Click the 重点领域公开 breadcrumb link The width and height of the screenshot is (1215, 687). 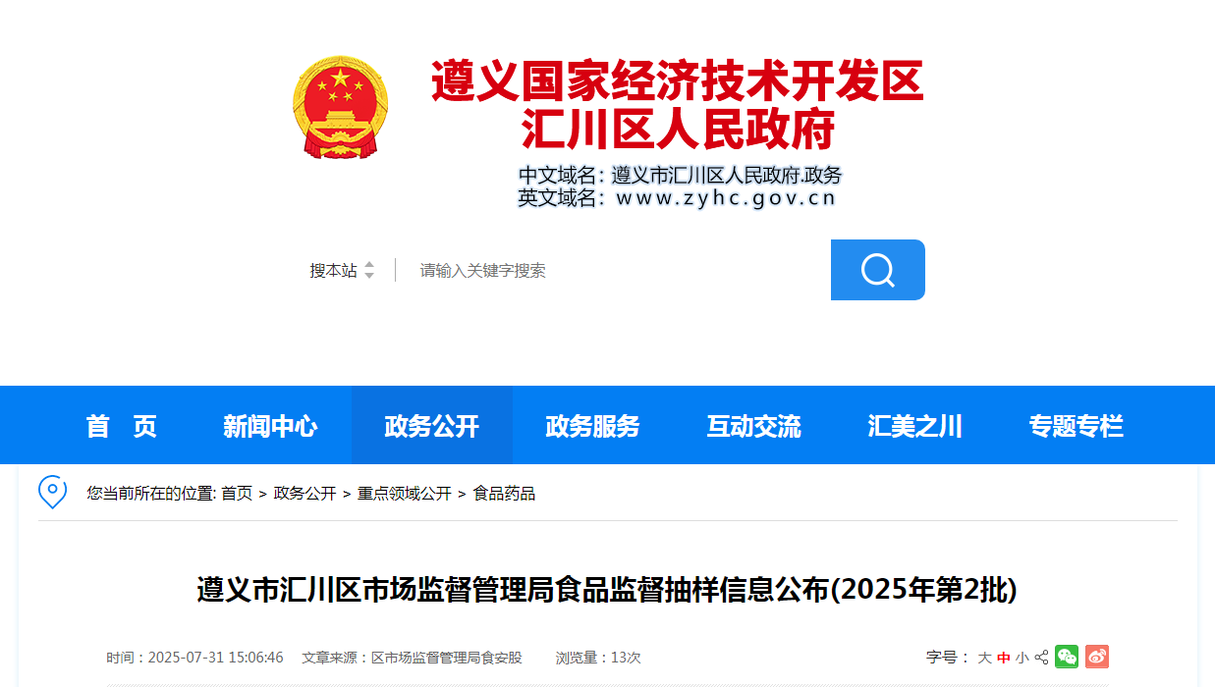pyautogui.click(x=405, y=494)
